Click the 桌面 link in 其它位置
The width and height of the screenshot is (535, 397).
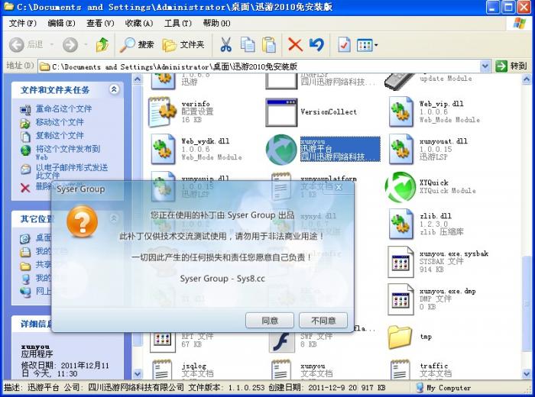(x=44, y=237)
